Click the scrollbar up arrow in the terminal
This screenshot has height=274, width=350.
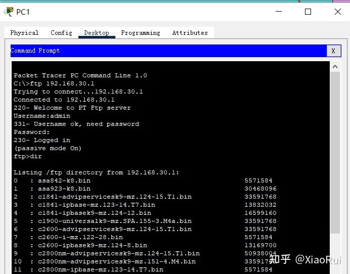click(x=335, y=67)
